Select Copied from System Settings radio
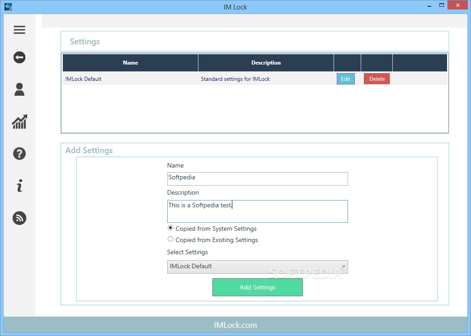Image resolution: width=471 pixels, height=336 pixels. (170, 228)
